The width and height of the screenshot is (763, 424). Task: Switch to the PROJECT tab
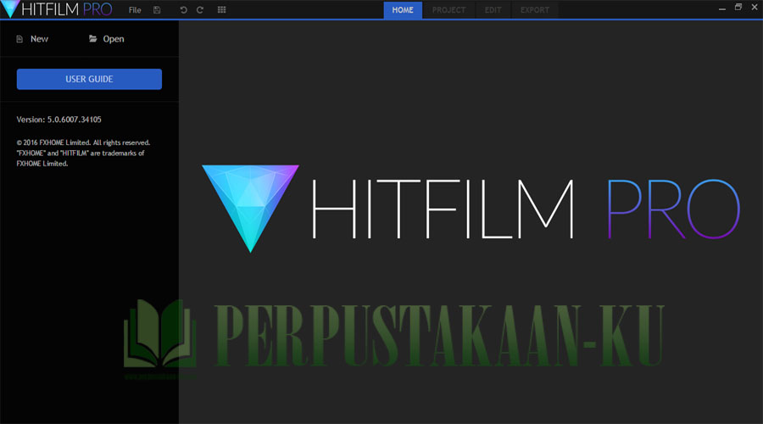coord(448,9)
